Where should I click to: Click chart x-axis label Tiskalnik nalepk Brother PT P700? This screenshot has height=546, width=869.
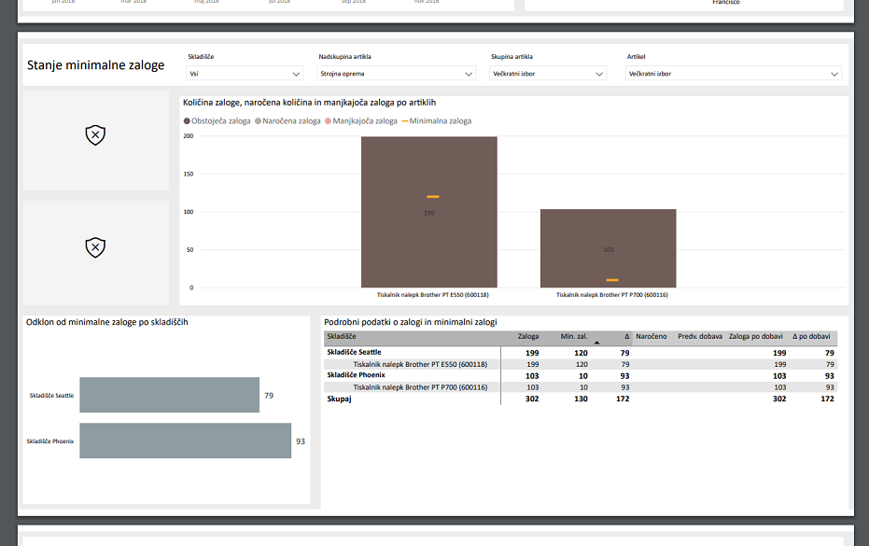(612, 295)
